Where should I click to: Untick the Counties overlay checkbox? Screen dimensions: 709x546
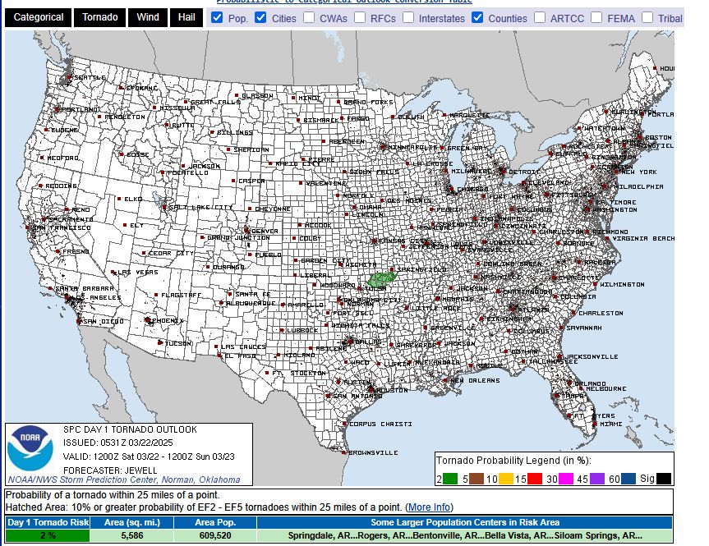pyautogui.click(x=477, y=17)
